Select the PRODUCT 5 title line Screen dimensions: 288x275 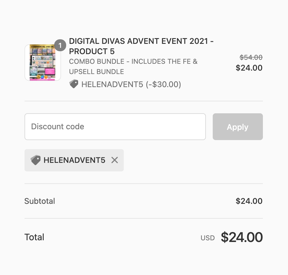(x=92, y=52)
